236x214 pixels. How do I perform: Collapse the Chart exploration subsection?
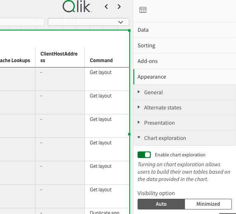tap(185, 138)
